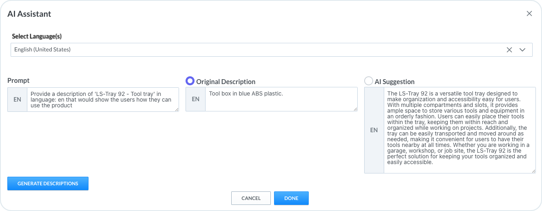The image size is (542, 211).
Task: Click the Generate Descriptions button
Action: [x=48, y=184]
